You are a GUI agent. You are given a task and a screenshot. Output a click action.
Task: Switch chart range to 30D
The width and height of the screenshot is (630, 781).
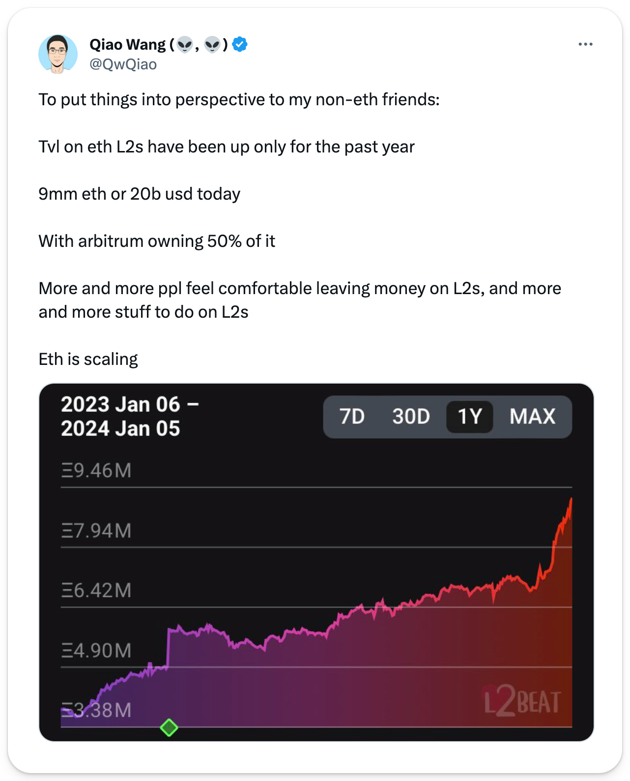[411, 417]
